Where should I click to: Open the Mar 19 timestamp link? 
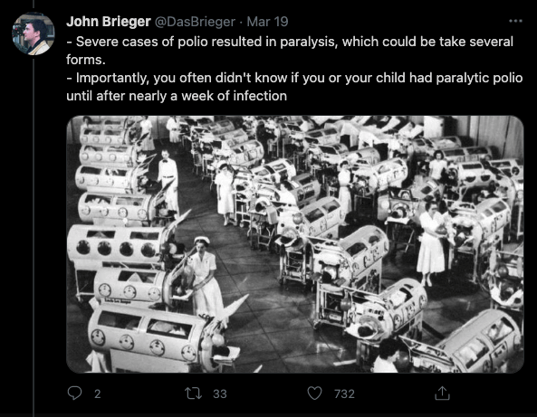pyautogui.click(x=267, y=22)
